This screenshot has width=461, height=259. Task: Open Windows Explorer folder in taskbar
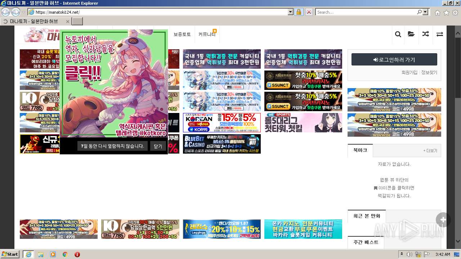tap(41, 254)
